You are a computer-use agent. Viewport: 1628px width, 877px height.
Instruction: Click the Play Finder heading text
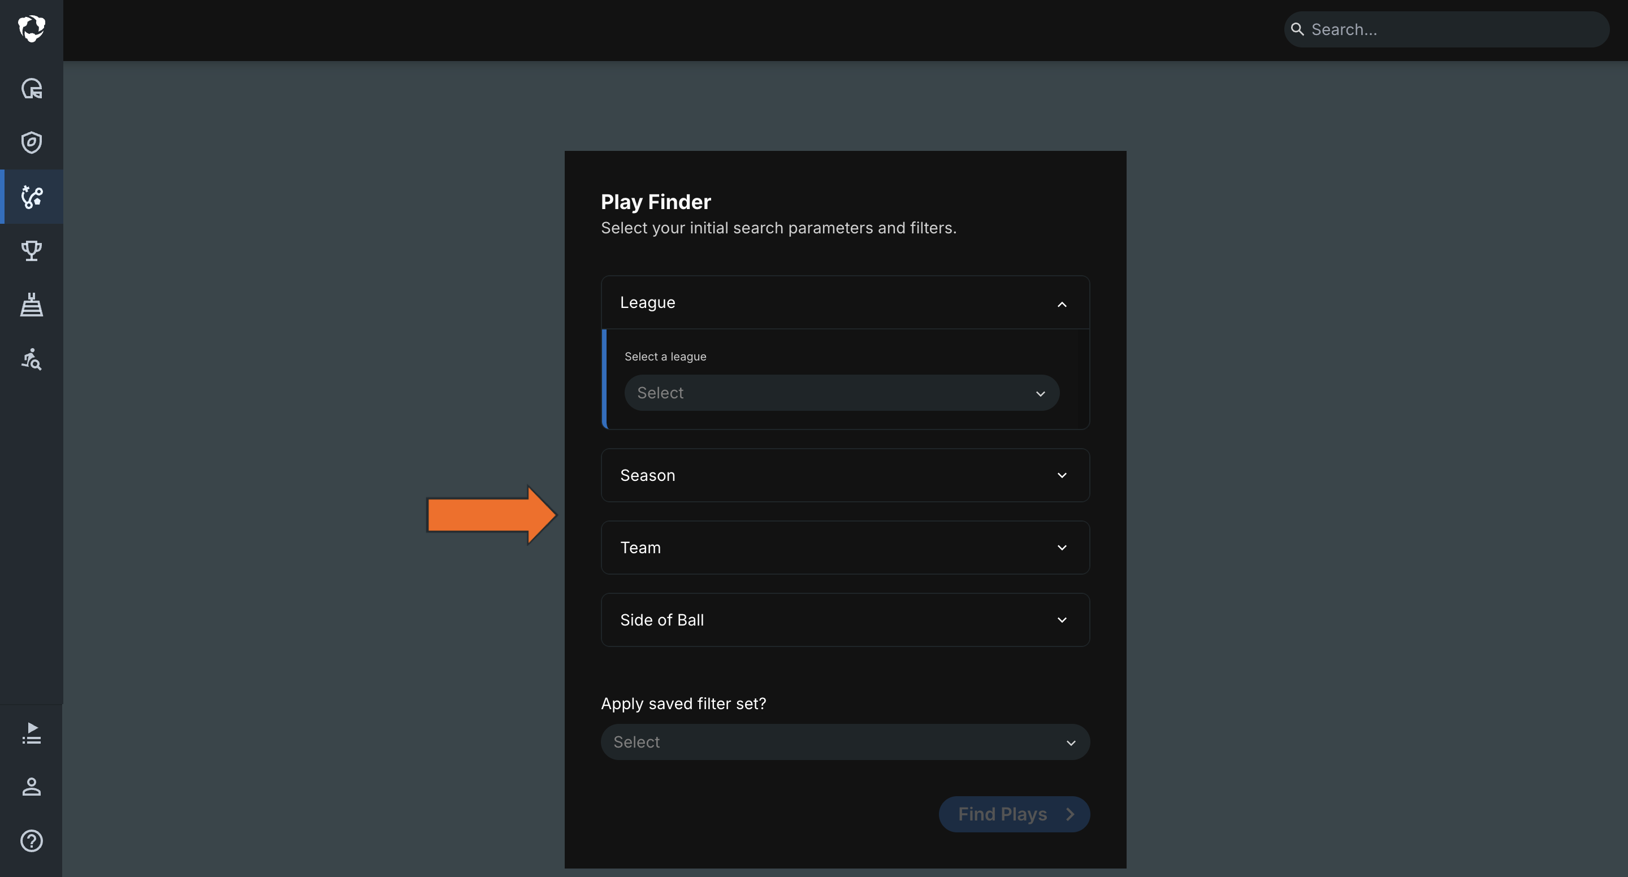[x=656, y=202]
